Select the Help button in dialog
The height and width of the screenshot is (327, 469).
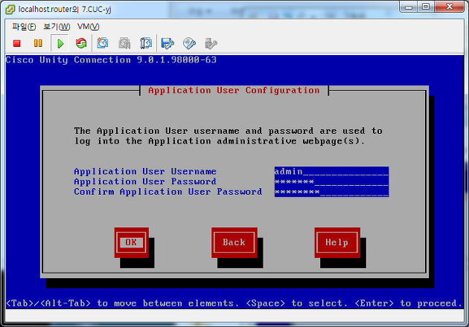click(337, 242)
